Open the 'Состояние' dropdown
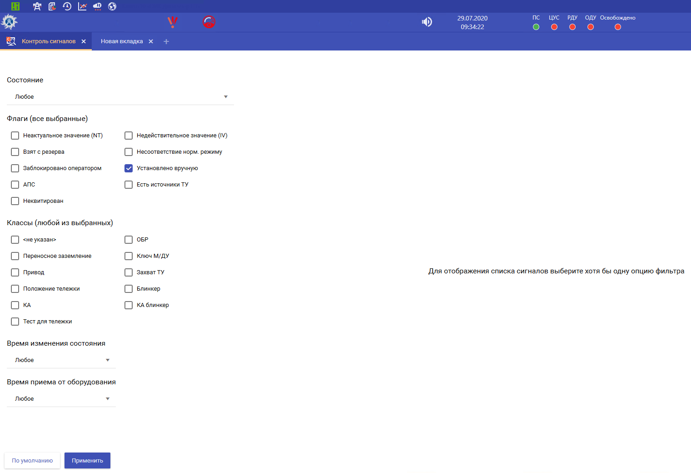 120,97
